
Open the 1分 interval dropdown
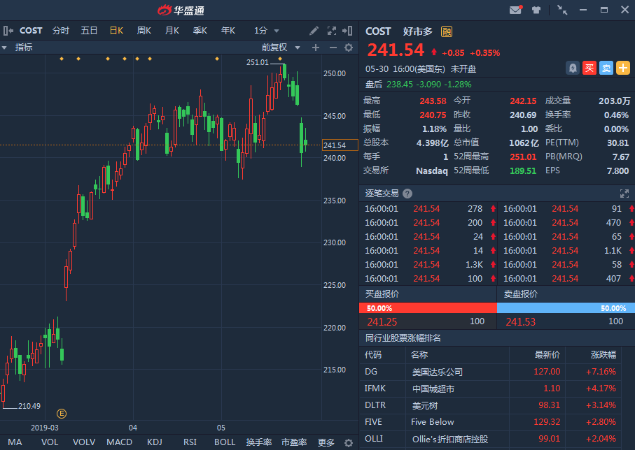click(x=267, y=31)
